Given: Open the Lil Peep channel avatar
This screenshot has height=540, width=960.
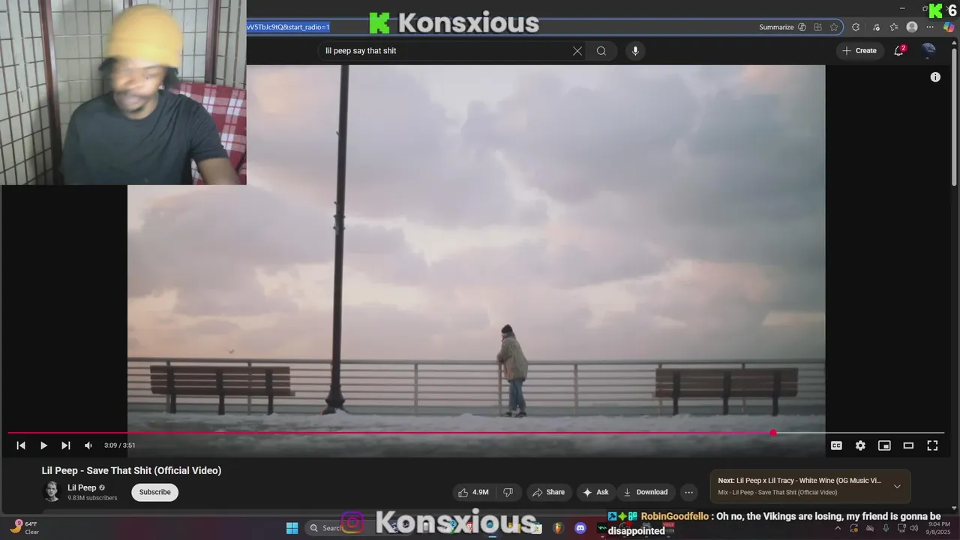Looking at the screenshot, I should (x=51, y=492).
